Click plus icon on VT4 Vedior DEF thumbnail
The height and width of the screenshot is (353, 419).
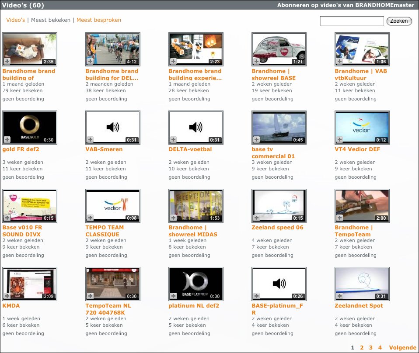click(x=340, y=140)
